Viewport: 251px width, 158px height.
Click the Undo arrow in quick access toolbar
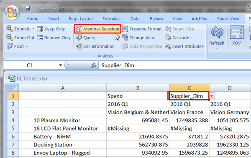(x=36, y=8)
